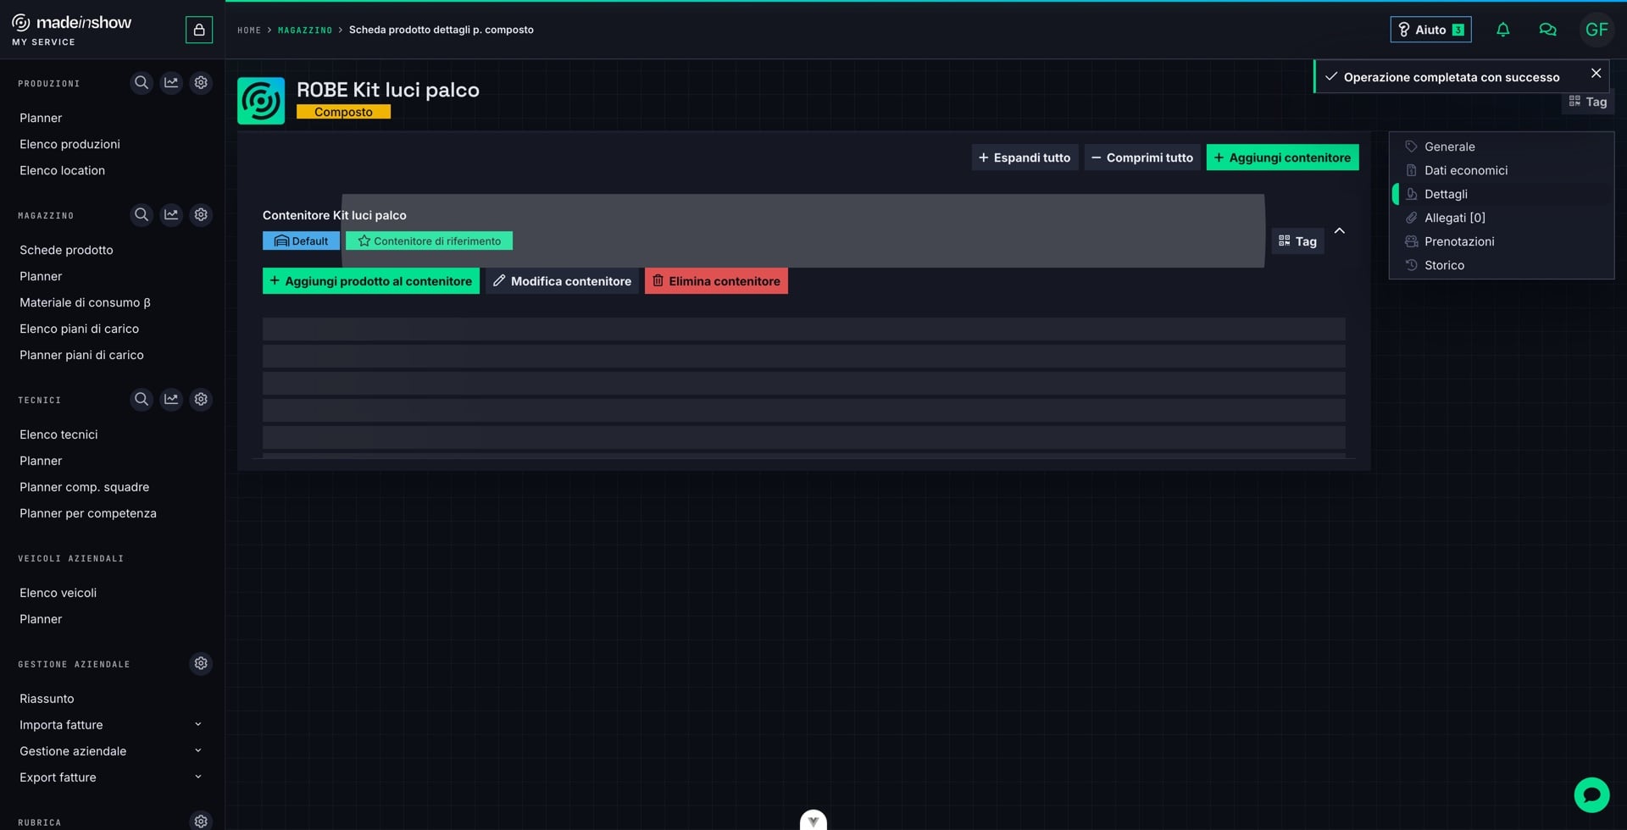Open Magazzino settings gear
This screenshot has width=1627, height=830.
pos(201,215)
